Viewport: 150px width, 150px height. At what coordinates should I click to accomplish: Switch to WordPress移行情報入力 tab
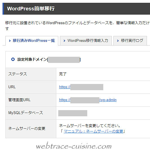tap(86, 40)
